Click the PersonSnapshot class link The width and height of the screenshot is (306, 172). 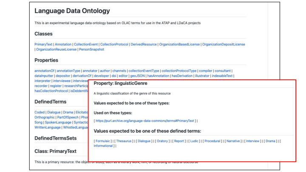(x=92, y=49)
